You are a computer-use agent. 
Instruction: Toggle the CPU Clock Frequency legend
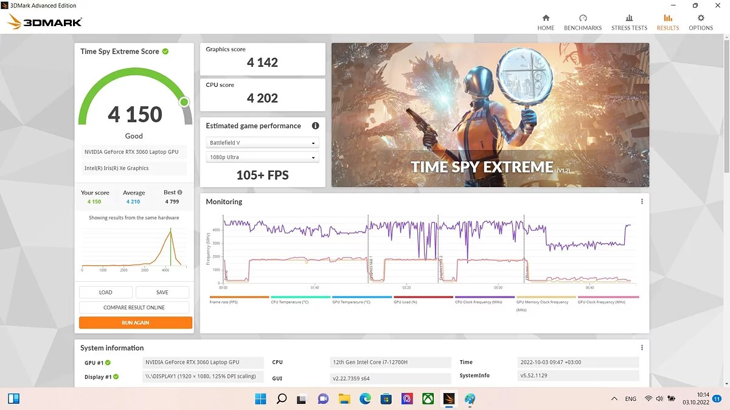pyautogui.click(x=485, y=301)
